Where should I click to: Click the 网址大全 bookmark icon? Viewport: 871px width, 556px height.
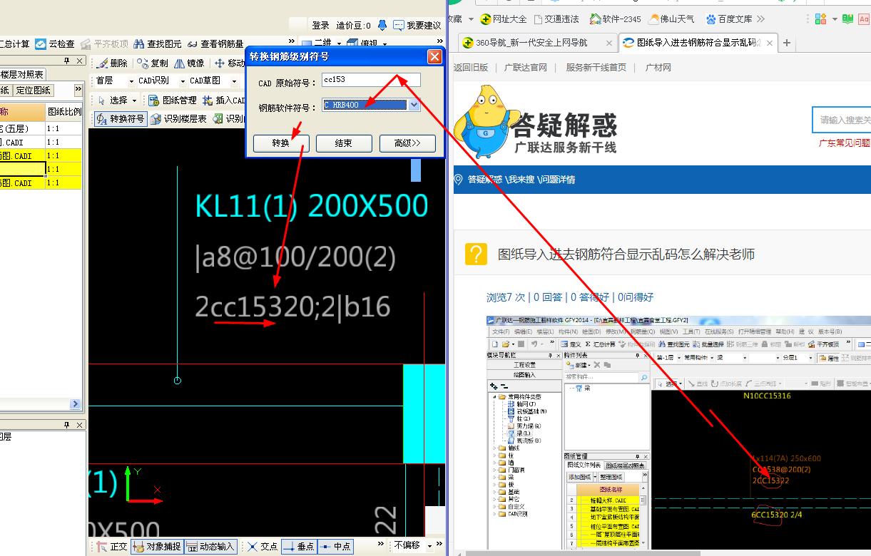(x=486, y=19)
